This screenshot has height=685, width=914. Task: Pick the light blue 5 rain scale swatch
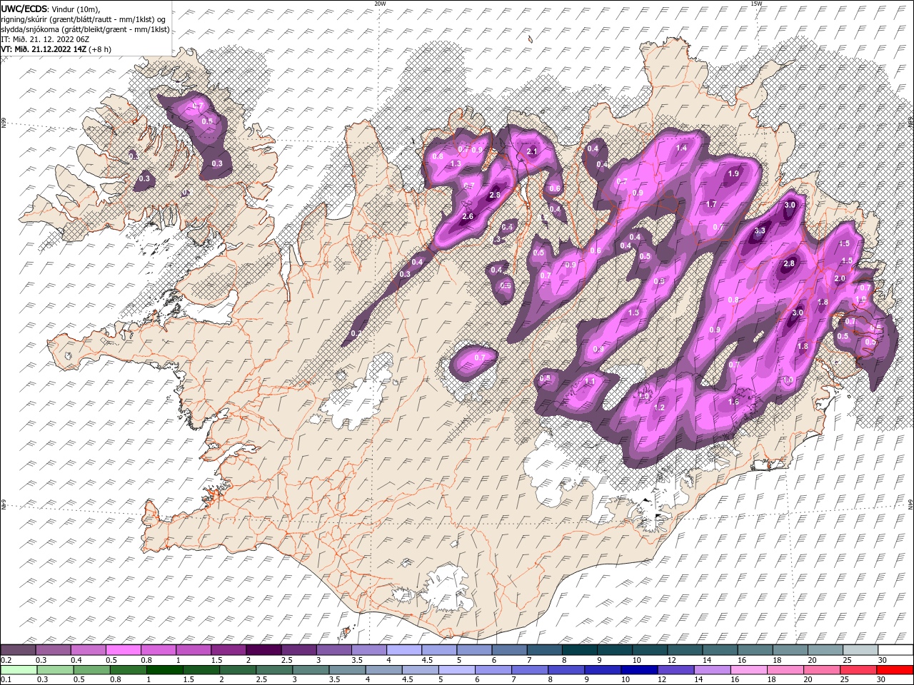point(458,669)
